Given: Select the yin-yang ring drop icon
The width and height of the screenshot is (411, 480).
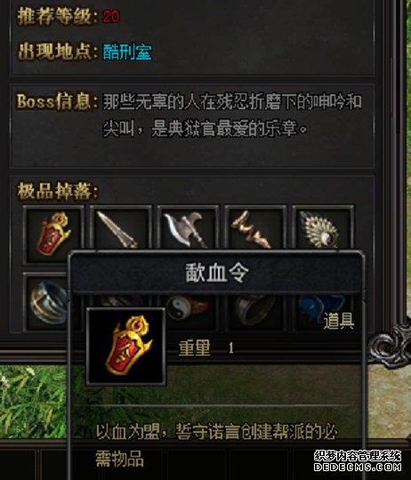Looking at the screenshot, I should (x=189, y=308).
